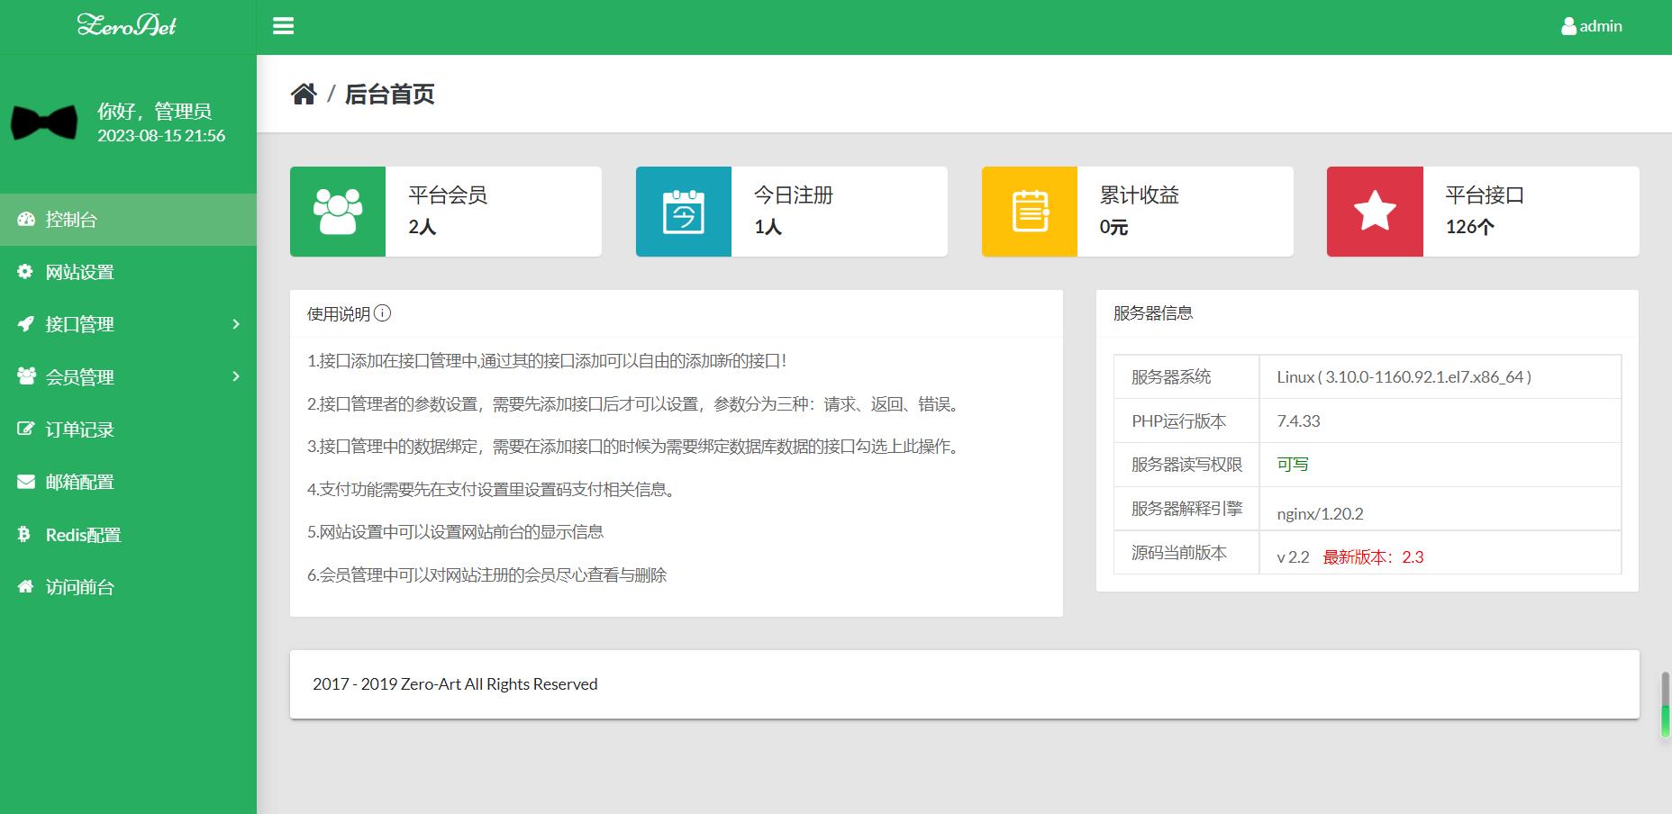Click the vertical scrollbar thumb
This screenshot has width=1672, height=814.
[x=1666, y=705]
